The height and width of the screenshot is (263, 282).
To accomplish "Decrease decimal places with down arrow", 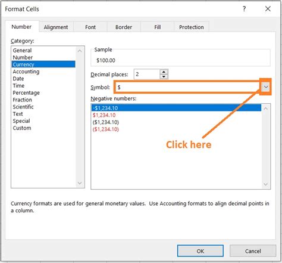I will coord(164,77).
